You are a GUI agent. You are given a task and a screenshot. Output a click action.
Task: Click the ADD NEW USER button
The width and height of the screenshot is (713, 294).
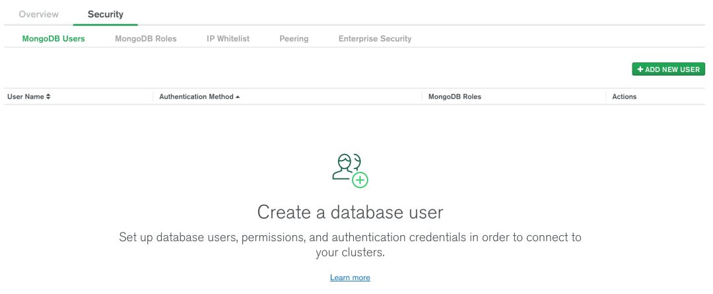[x=668, y=69]
